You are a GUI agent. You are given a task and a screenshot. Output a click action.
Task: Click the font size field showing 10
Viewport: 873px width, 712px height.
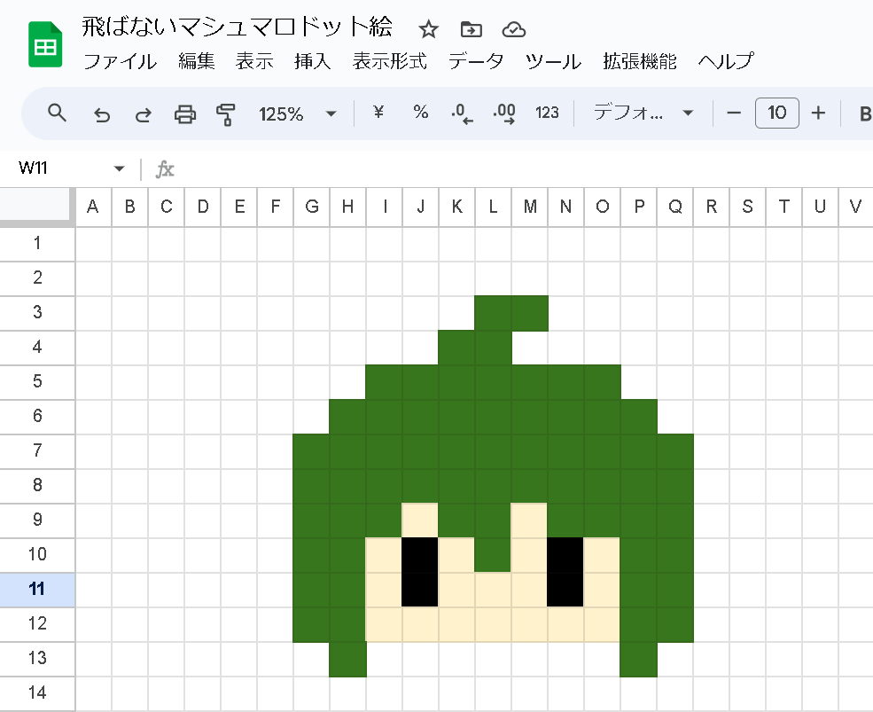point(776,113)
